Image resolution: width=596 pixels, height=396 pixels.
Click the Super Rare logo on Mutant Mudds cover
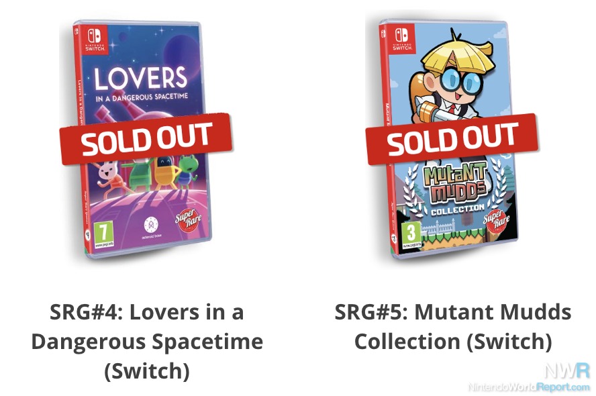coord(496,220)
